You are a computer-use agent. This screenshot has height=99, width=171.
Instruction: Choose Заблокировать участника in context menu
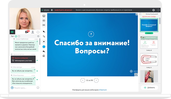pyautogui.click(x=22, y=60)
